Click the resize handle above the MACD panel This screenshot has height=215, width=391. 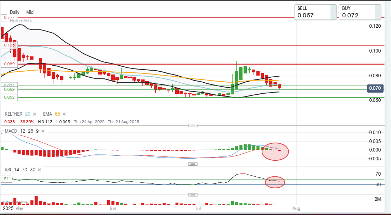click(193, 125)
